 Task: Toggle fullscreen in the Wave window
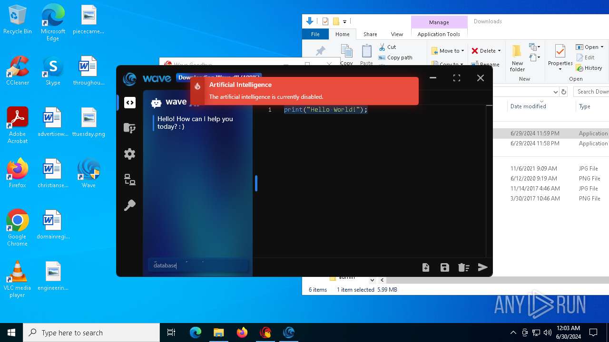coord(457,78)
